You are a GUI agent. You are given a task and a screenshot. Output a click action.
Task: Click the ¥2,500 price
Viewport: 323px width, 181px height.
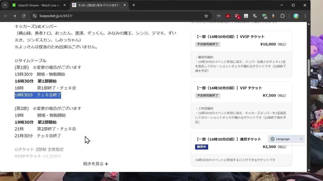[x=269, y=147]
